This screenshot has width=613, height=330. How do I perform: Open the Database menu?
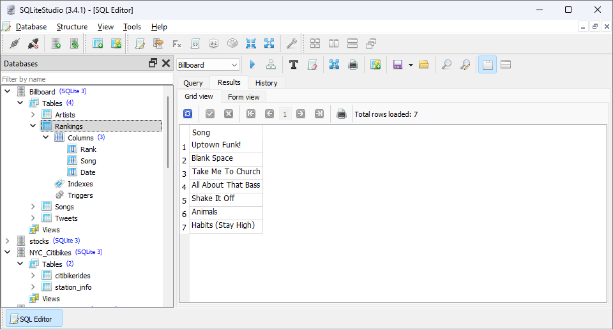pyautogui.click(x=31, y=27)
